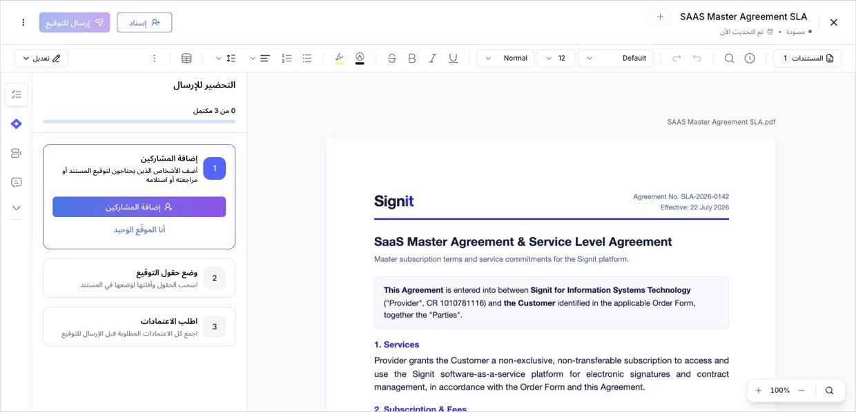Click the مسودة (Draft) status label

click(795, 32)
